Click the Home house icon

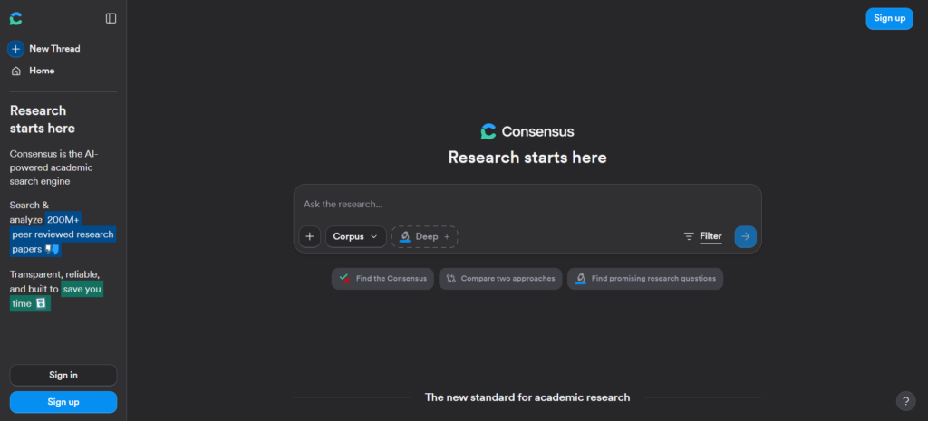point(16,71)
